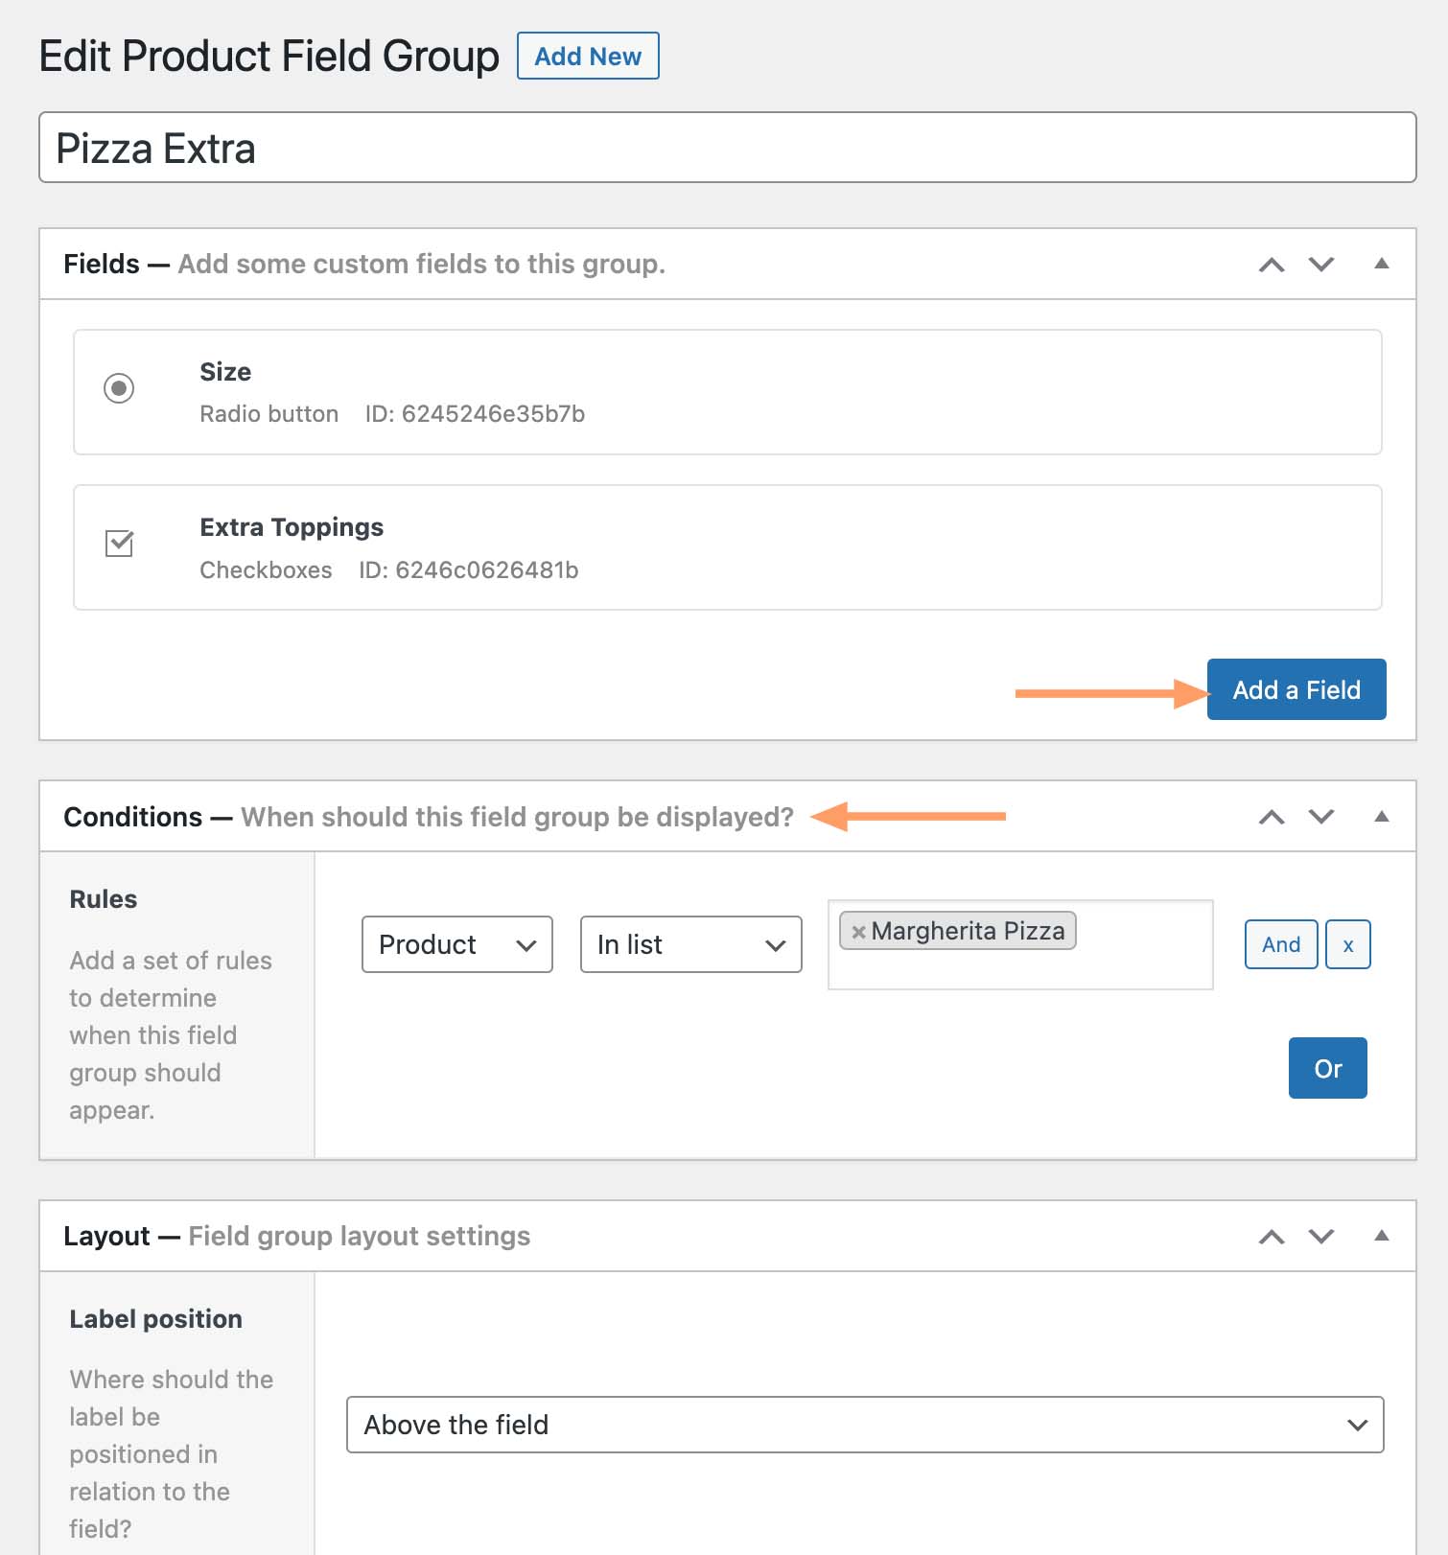Click Add a Field button
This screenshot has width=1448, height=1555.
pyautogui.click(x=1296, y=689)
